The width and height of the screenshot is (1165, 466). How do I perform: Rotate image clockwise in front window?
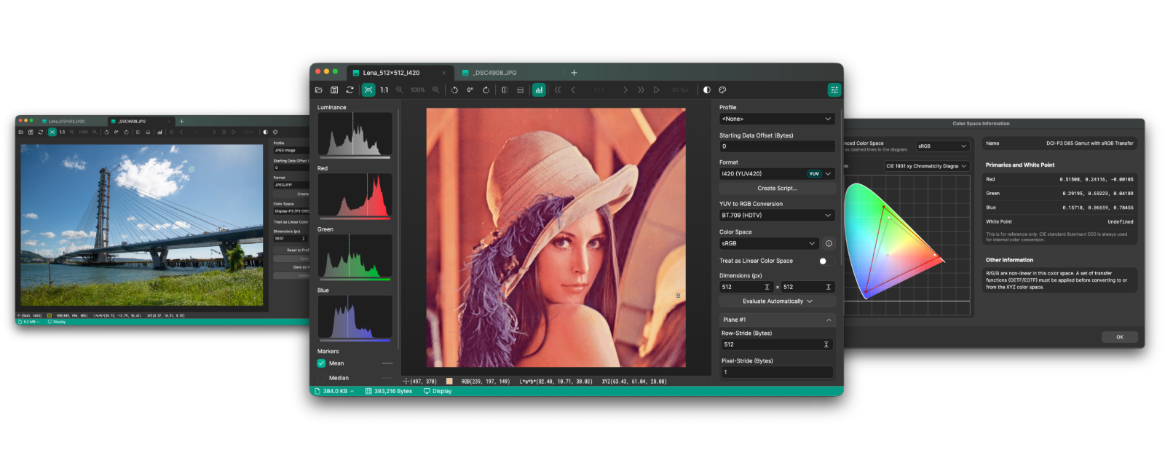coord(486,90)
